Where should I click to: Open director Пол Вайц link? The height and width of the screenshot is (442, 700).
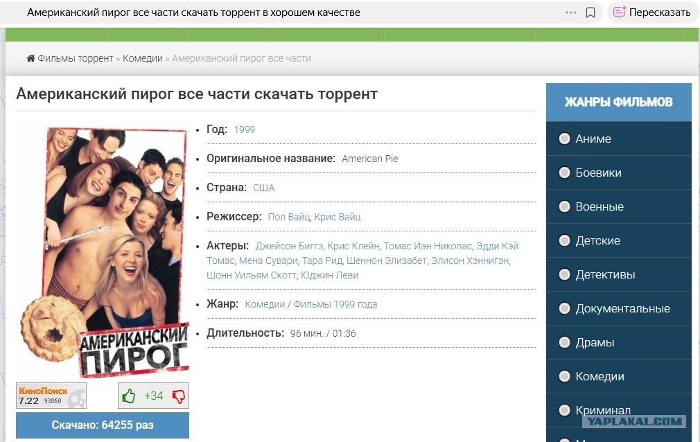[x=289, y=217]
